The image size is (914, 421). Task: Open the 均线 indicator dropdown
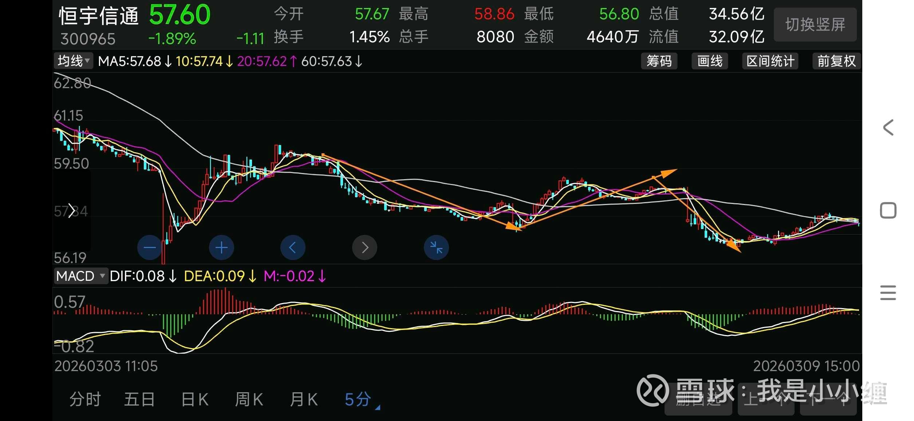[x=74, y=61]
